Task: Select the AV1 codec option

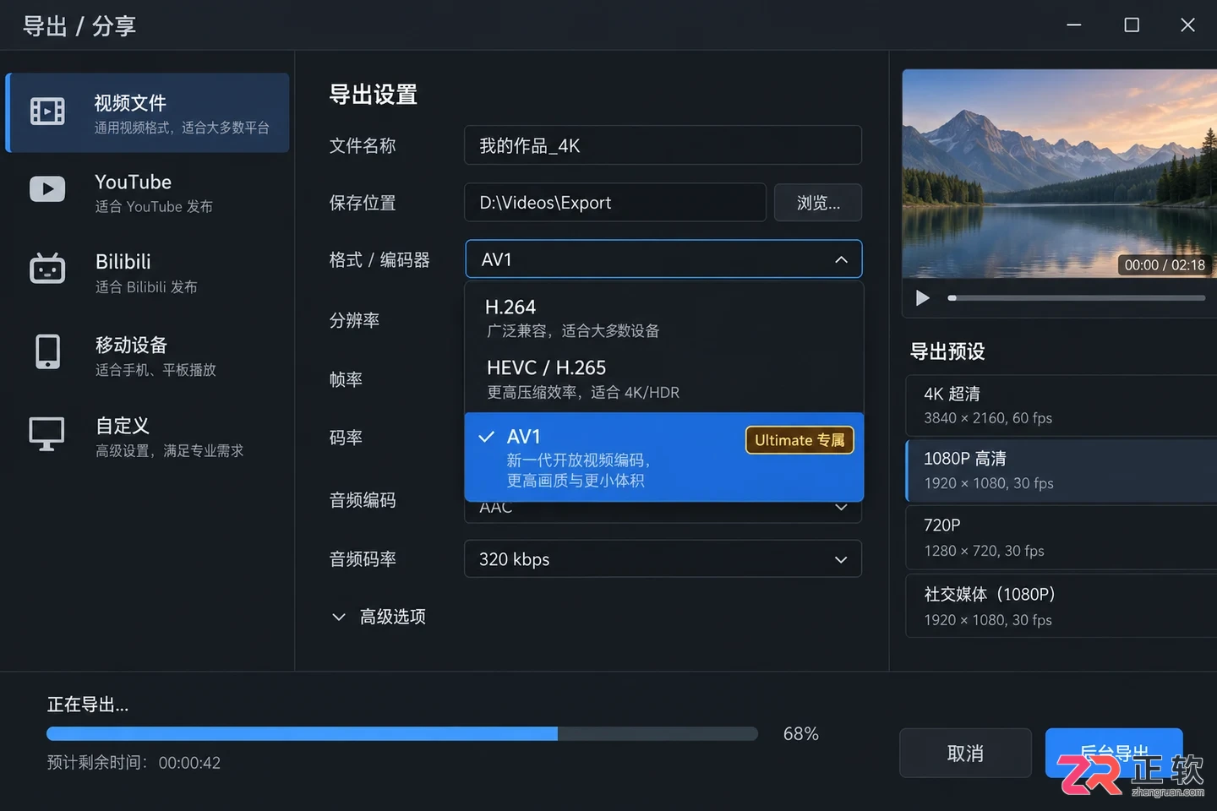Action: pyautogui.click(x=664, y=457)
